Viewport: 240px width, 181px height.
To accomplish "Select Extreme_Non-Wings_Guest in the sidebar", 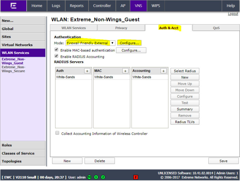I will tap(13, 61).
